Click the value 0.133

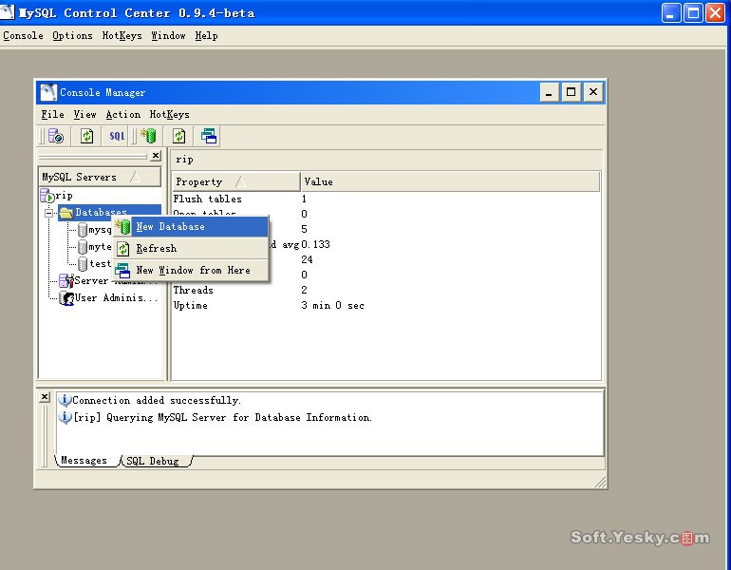315,244
